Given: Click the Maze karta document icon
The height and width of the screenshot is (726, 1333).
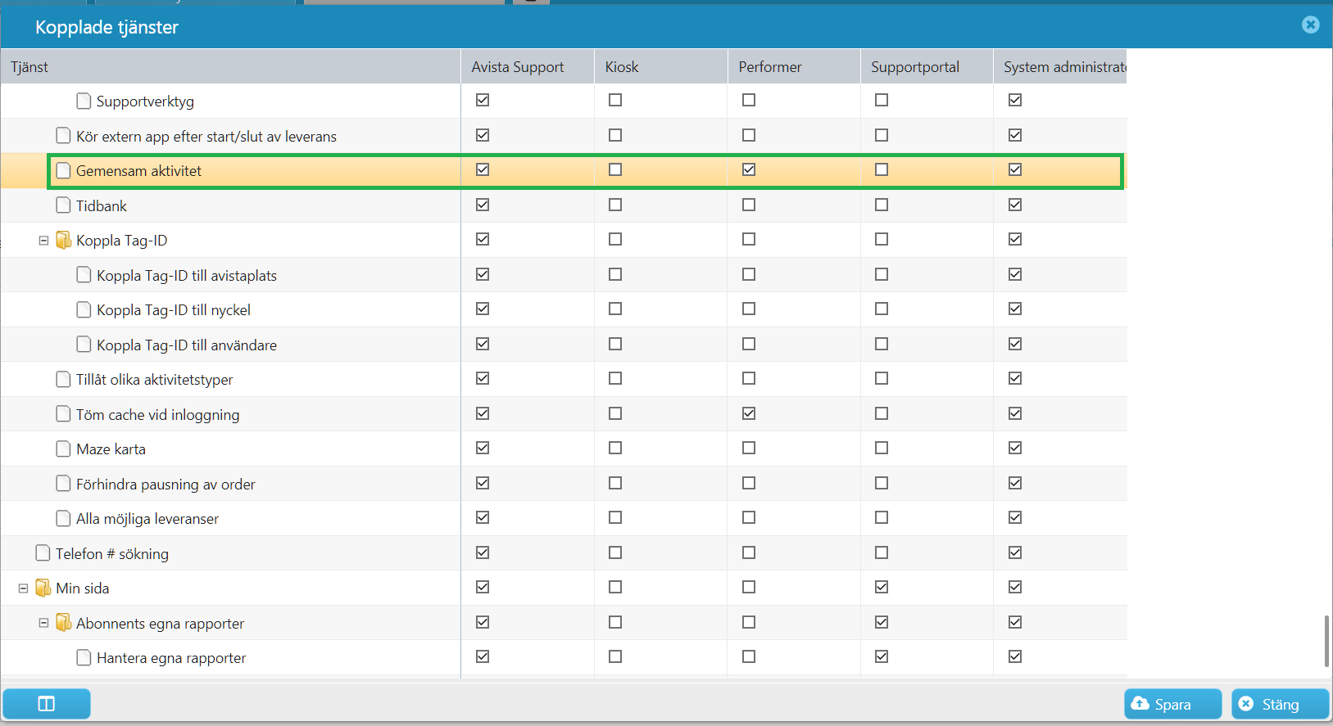Looking at the screenshot, I should pyautogui.click(x=63, y=449).
